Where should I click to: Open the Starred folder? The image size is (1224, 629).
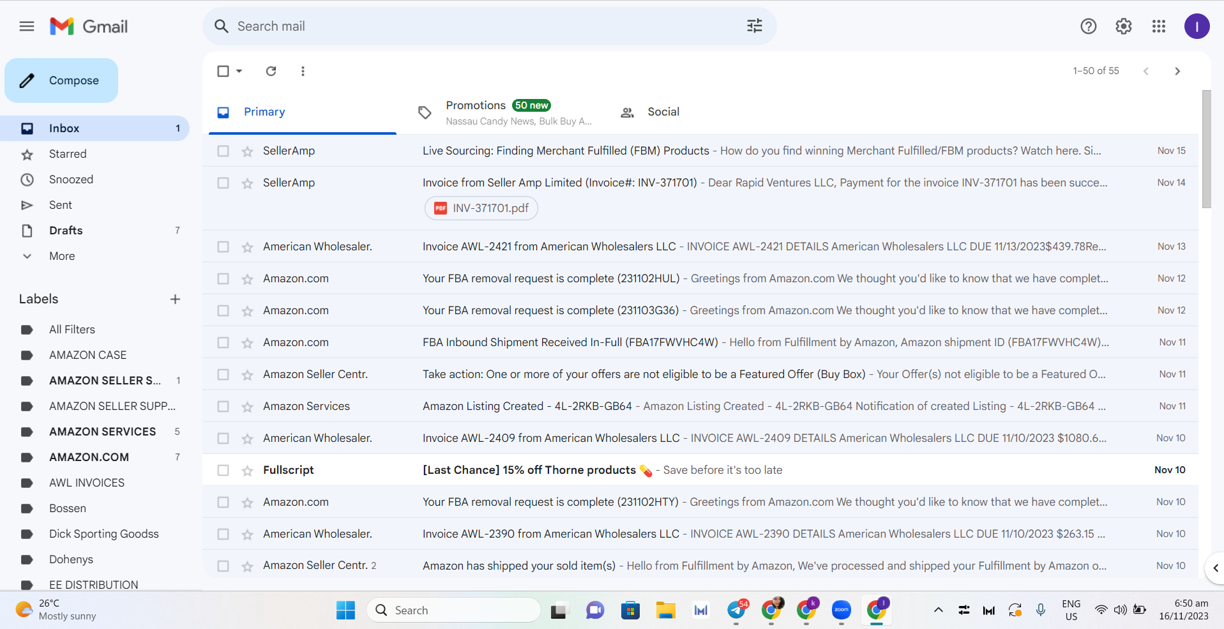point(94,154)
